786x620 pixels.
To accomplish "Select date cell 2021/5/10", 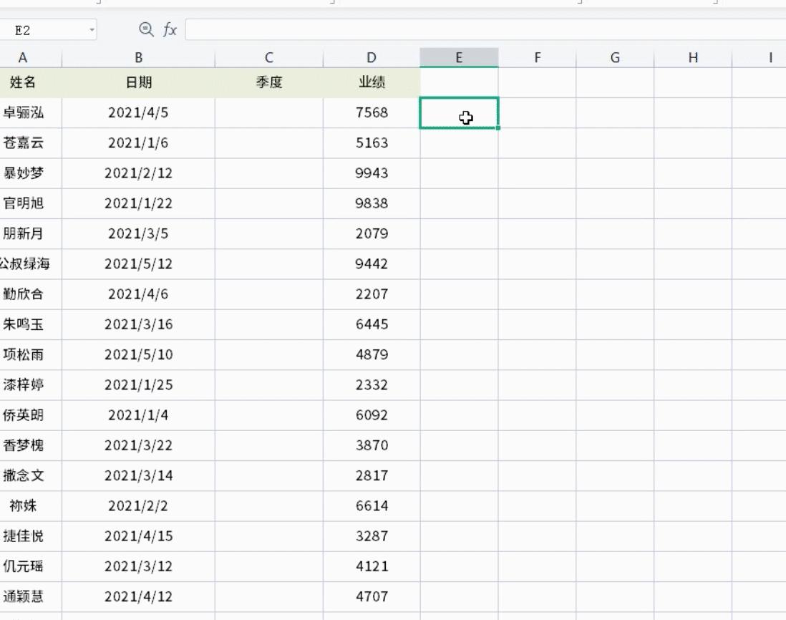I will click(138, 355).
